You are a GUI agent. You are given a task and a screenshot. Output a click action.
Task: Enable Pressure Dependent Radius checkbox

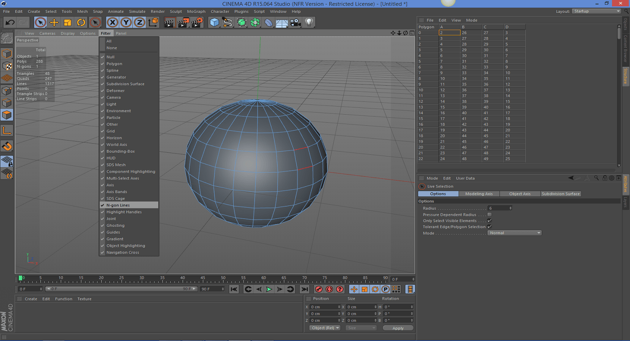tap(490, 214)
